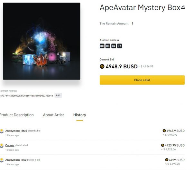
Task: Click the coin icon beside 4499 BUSD
Action: pyautogui.click(x=167, y=160)
